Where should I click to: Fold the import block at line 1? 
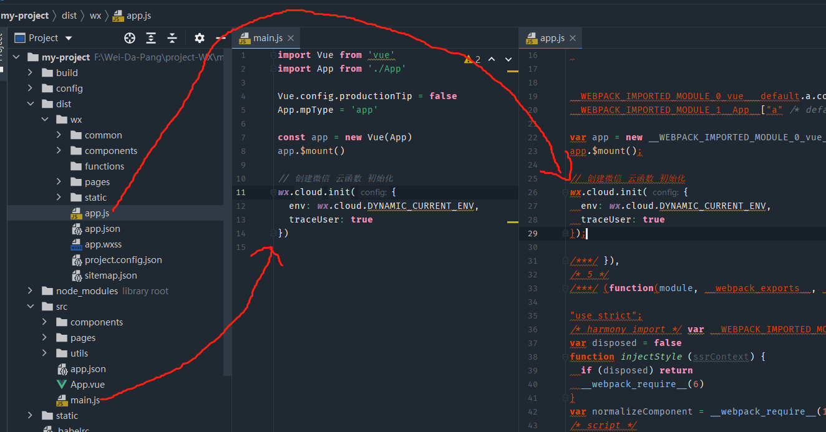pos(273,55)
